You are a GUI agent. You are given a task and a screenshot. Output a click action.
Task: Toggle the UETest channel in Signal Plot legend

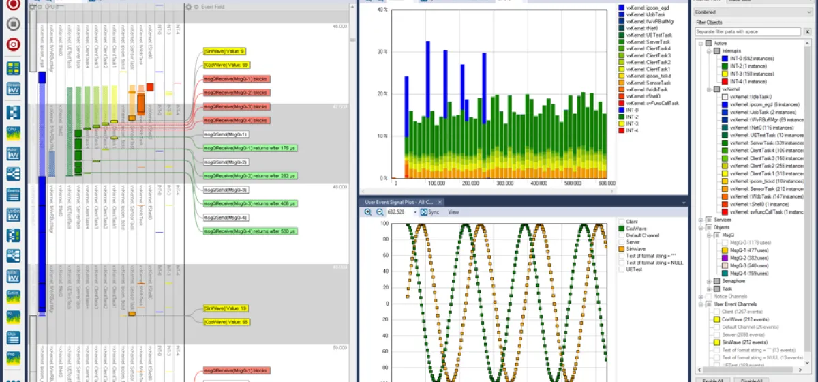pos(621,270)
